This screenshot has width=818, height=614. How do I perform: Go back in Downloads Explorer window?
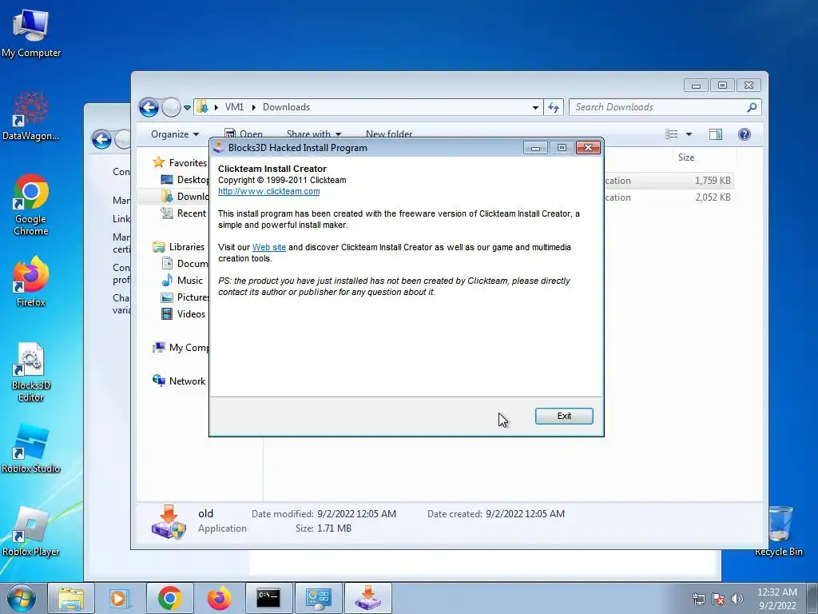[149, 108]
